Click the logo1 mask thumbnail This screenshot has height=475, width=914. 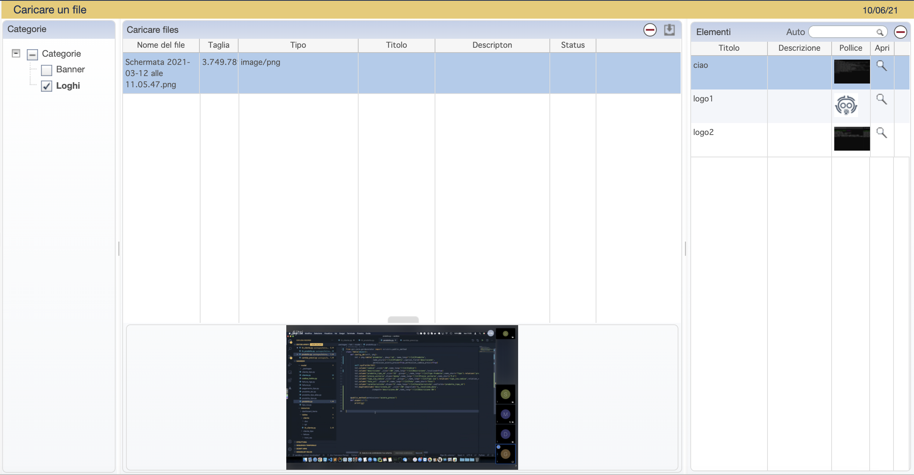tap(846, 105)
